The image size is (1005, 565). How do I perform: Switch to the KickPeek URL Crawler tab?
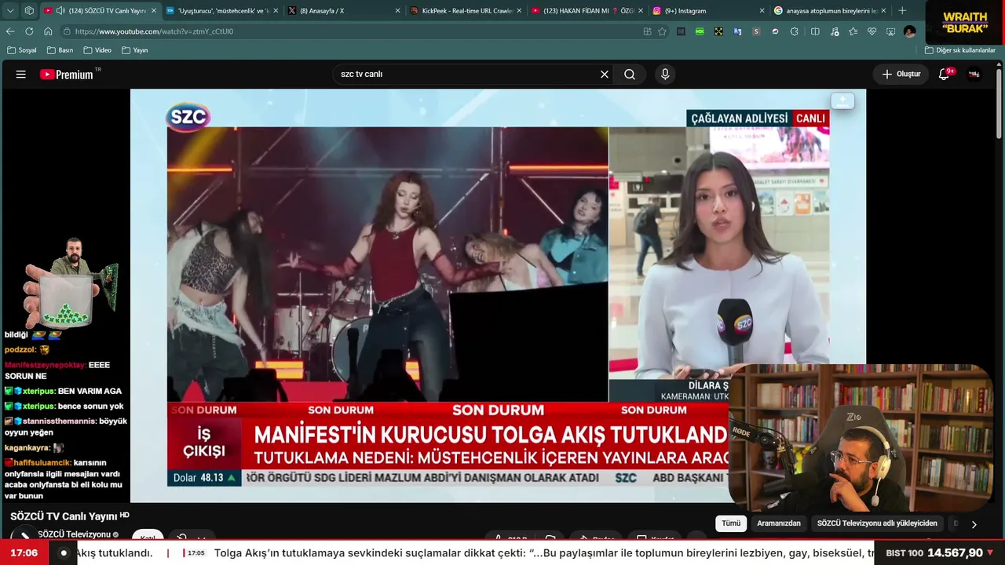466,11
